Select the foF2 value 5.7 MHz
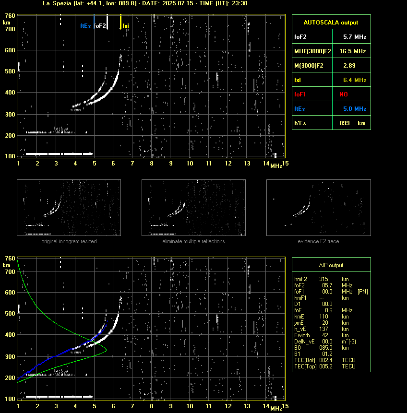The width and height of the screenshot is (407, 413). pyautogui.click(x=355, y=37)
